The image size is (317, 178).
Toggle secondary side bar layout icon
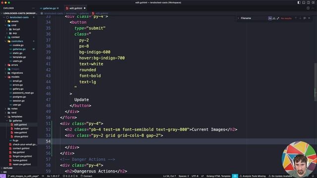(308, 2)
